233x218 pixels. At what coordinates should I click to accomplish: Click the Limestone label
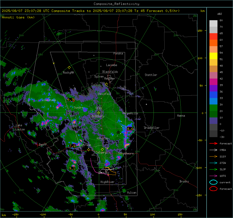[49, 100]
